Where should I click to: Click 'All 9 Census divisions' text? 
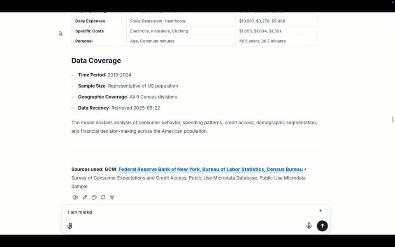pos(153,97)
